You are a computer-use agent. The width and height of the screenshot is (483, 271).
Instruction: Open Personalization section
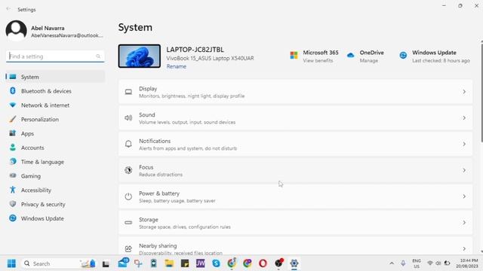tap(55, 119)
